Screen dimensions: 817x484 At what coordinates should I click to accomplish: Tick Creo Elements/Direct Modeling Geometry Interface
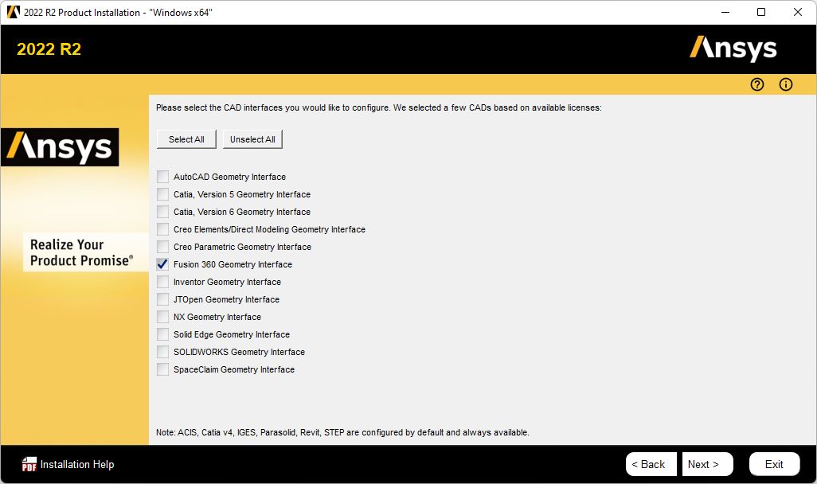(x=163, y=229)
